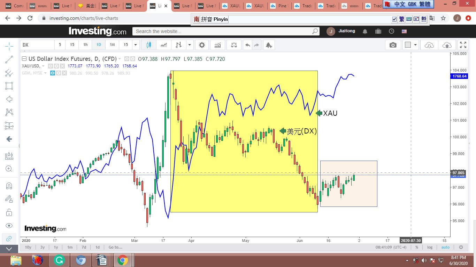Open the chart style dropdown arrow
This screenshot has width=476, height=267.
point(190,45)
